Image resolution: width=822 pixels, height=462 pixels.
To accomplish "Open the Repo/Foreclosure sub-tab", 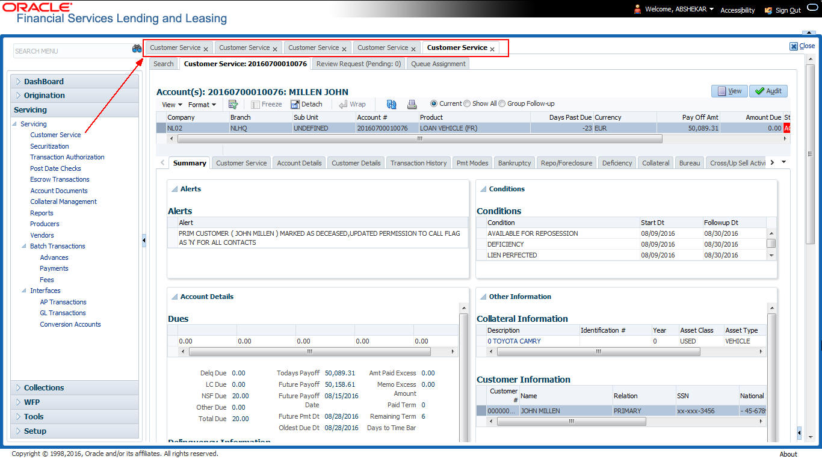I will point(566,162).
